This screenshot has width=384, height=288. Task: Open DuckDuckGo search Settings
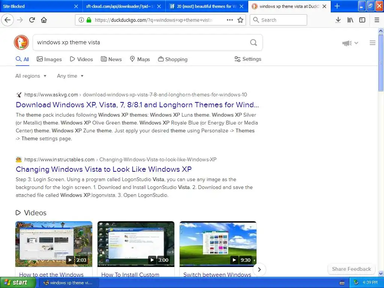click(248, 59)
